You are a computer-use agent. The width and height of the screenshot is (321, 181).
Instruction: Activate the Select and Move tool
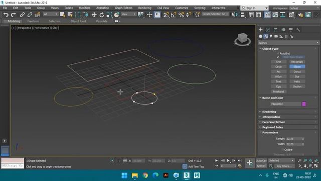click(x=94, y=15)
